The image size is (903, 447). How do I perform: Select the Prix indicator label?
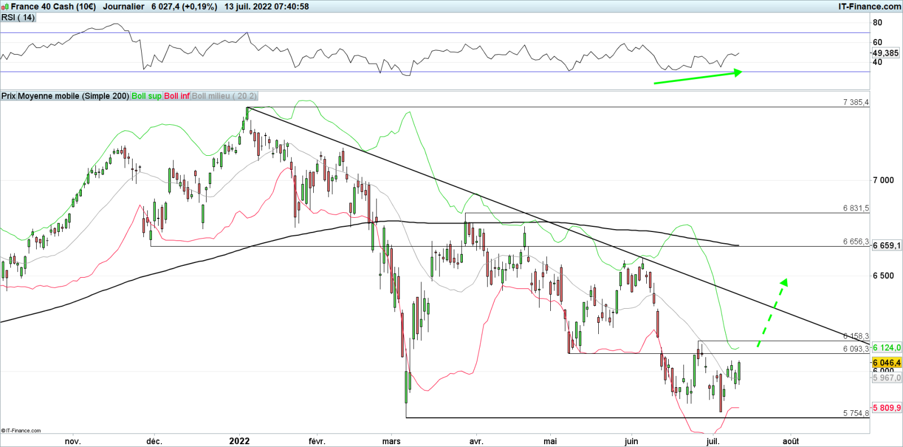[8, 96]
